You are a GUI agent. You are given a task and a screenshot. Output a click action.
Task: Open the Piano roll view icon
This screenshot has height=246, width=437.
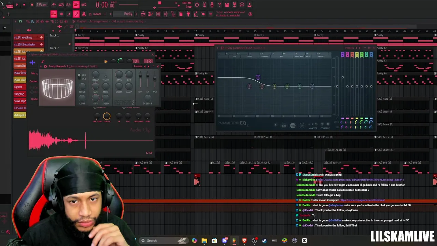151,14
